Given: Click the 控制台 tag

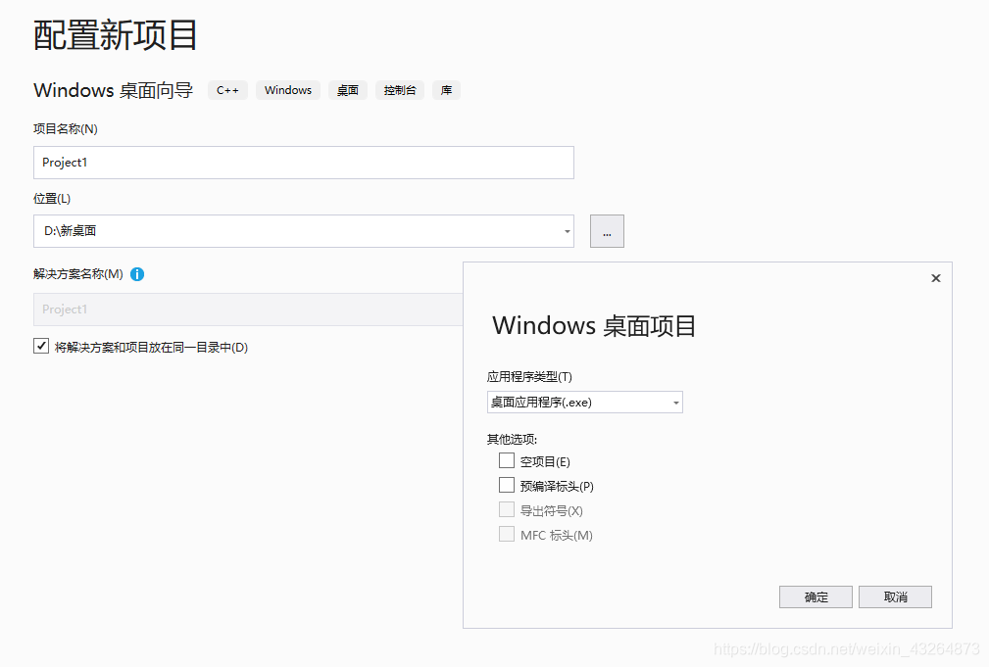Looking at the screenshot, I should pyautogui.click(x=400, y=90).
